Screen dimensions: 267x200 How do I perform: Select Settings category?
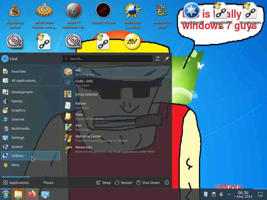click(x=31, y=137)
